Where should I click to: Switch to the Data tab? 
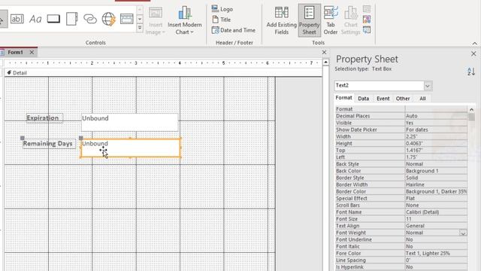point(363,99)
